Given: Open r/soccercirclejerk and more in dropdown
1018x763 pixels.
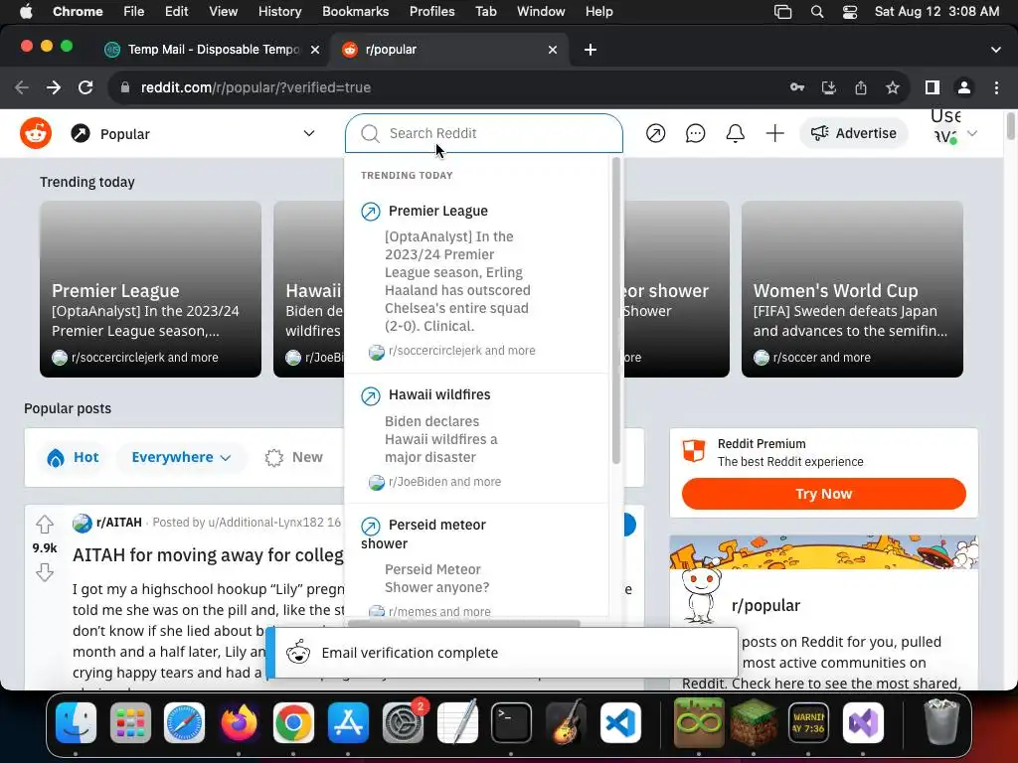Looking at the screenshot, I should [x=461, y=351].
